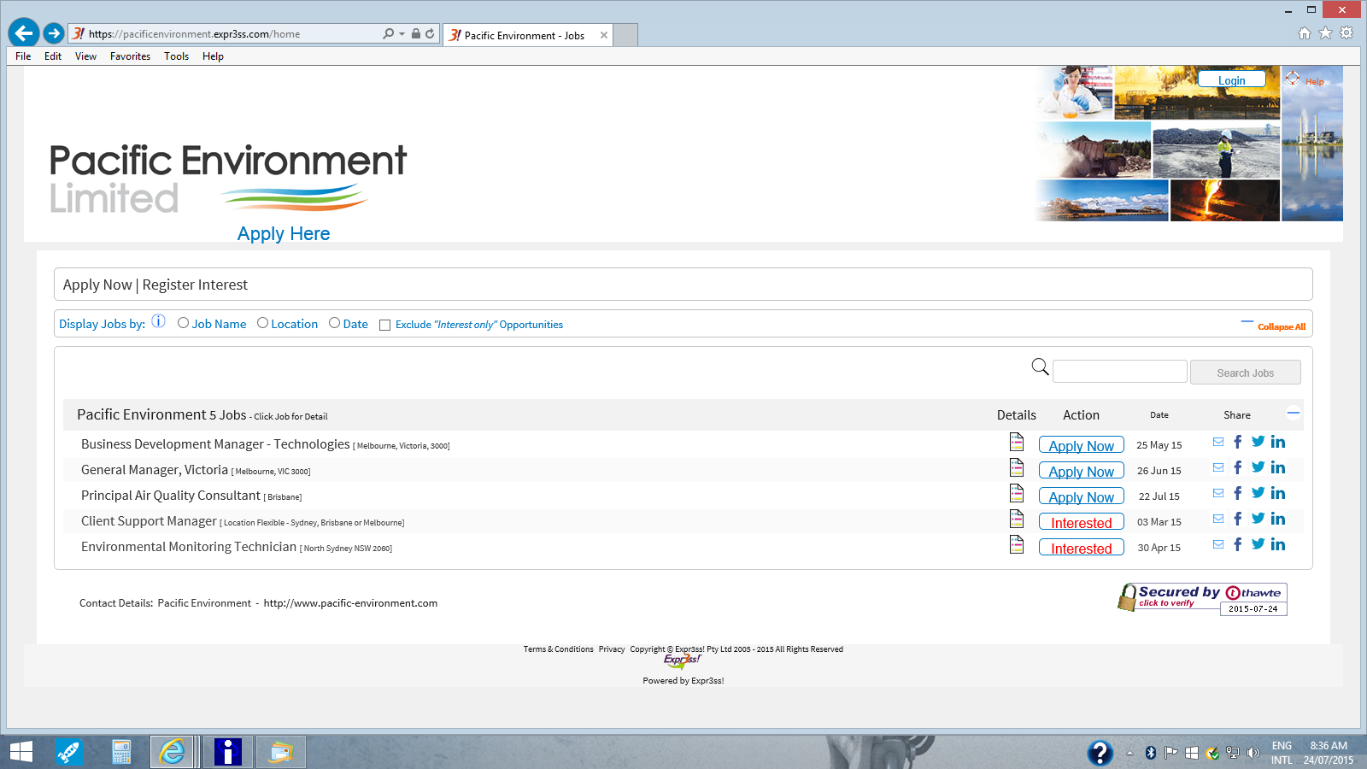Click the browser back arrow
Image resolution: width=1367 pixels, height=769 pixels.
(24, 33)
